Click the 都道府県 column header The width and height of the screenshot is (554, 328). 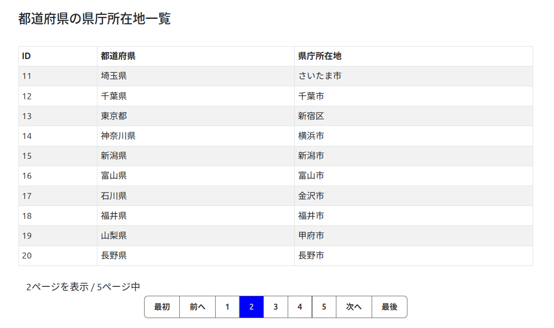click(118, 56)
